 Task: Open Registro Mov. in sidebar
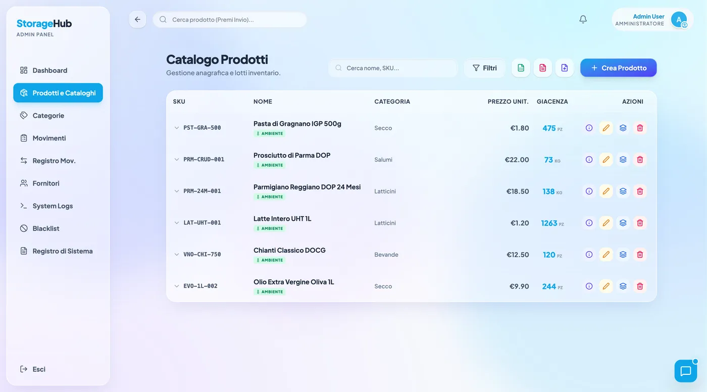(x=58, y=161)
